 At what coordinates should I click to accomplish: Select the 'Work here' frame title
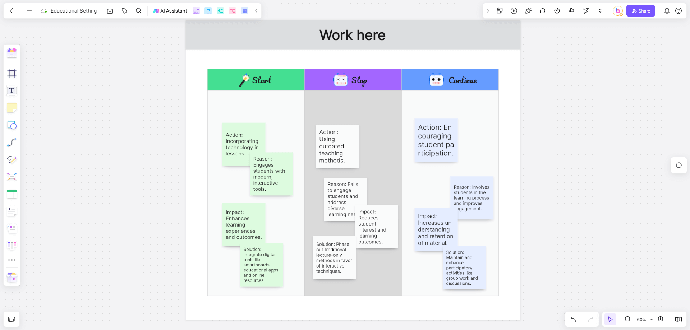tap(353, 35)
